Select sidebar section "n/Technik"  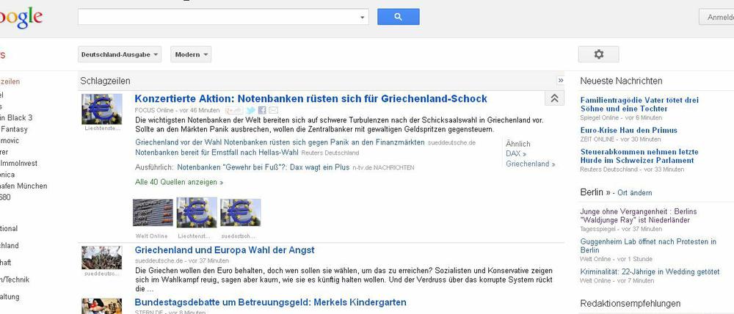(x=15, y=280)
